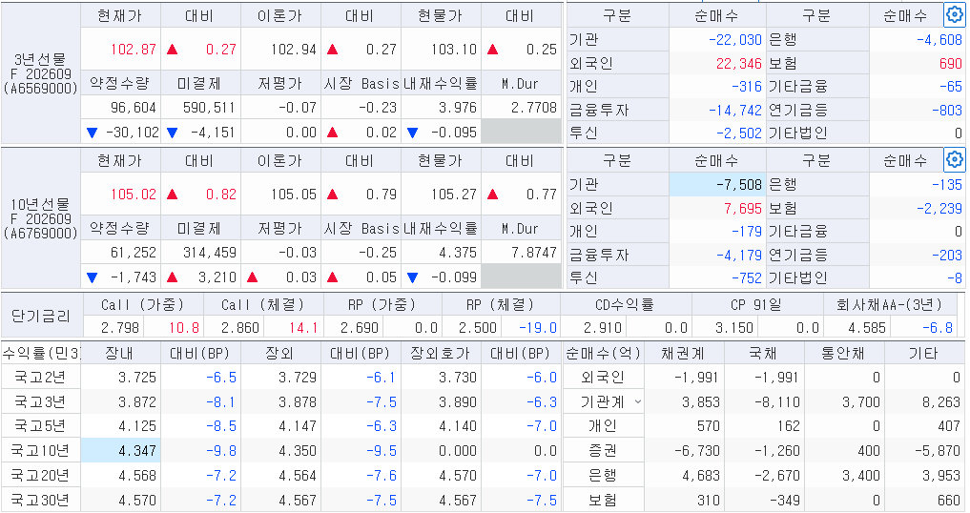Screen dimensions: 970x513
Task: Select the 국고30년 row label
Action: pos(40,500)
